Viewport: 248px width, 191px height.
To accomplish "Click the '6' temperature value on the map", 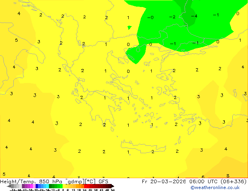I will pos(203,177).
